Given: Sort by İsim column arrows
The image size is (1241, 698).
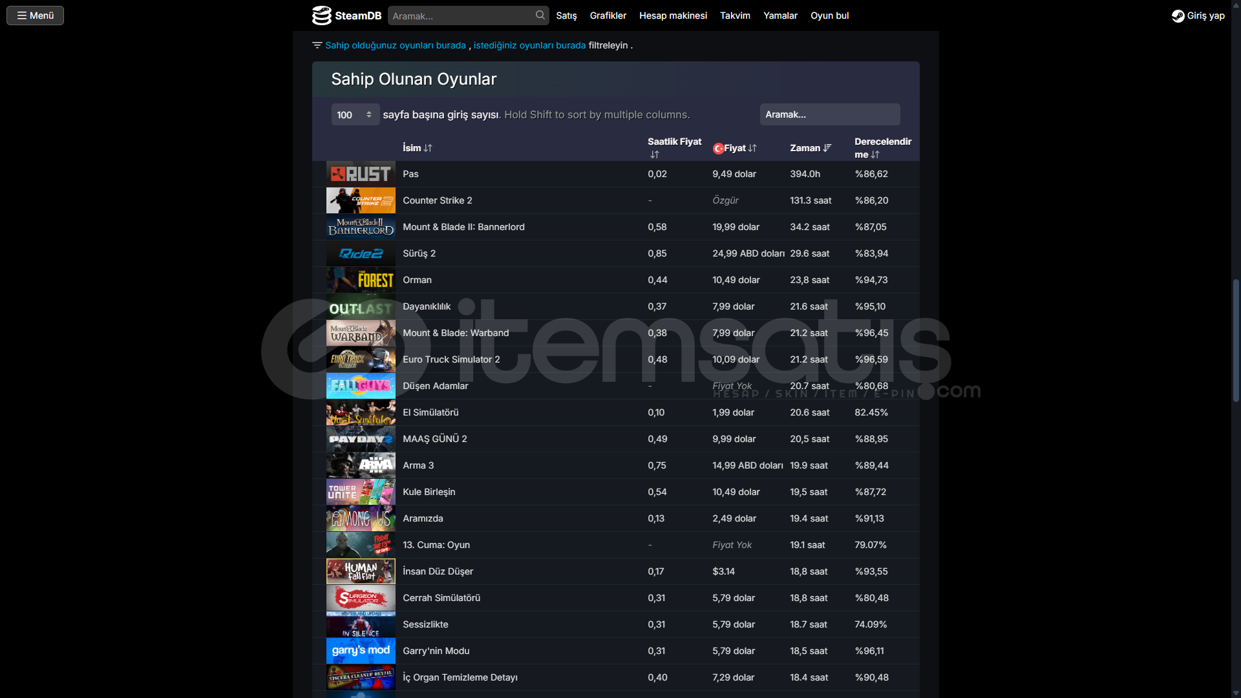Looking at the screenshot, I should pos(428,148).
